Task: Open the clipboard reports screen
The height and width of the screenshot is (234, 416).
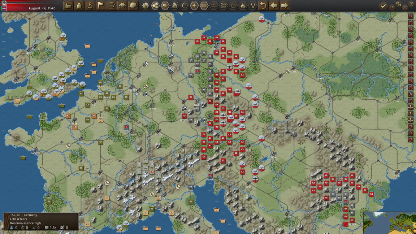Action: point(112,5)
